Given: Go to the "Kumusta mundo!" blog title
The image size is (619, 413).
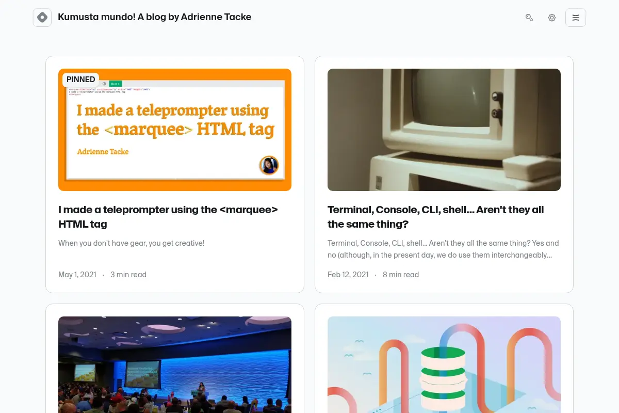Looking at the screenshot, I should 155,17.
